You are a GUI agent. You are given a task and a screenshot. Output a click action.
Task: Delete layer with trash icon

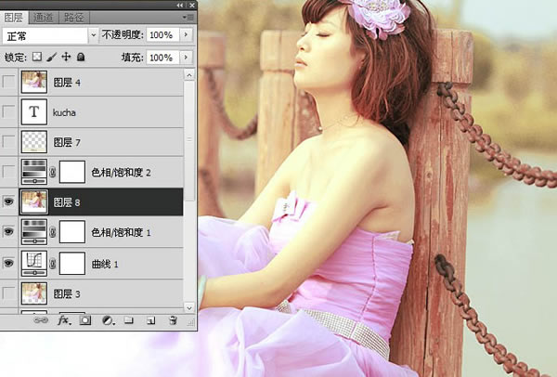173,320
